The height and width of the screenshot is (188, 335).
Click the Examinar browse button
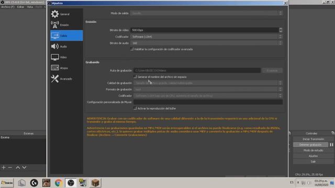pyautogui.click(x=272, y=70)
